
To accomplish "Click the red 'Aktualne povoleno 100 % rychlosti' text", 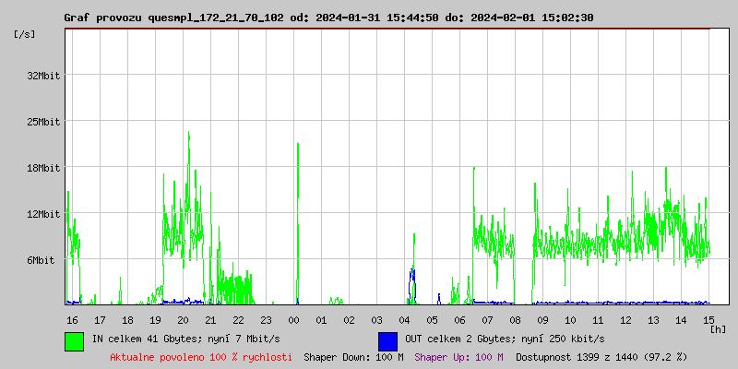I will pos(201,357).
